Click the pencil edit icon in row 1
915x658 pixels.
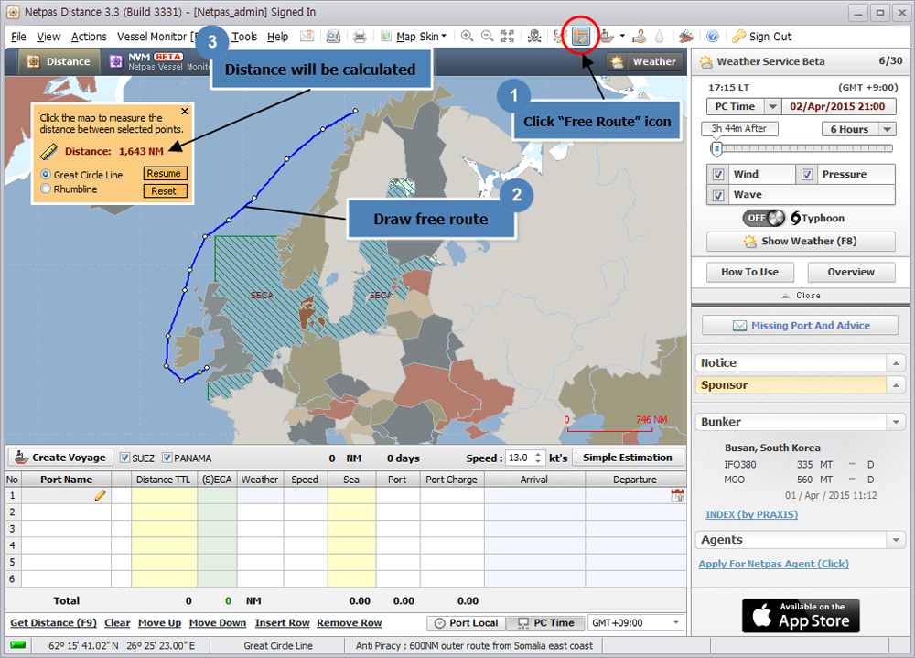pyautogui.click(x=100, y=495)
